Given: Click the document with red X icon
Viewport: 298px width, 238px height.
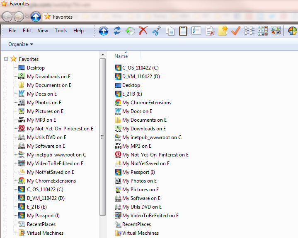Looking at the screenshot, I should (x=210, y=31).
